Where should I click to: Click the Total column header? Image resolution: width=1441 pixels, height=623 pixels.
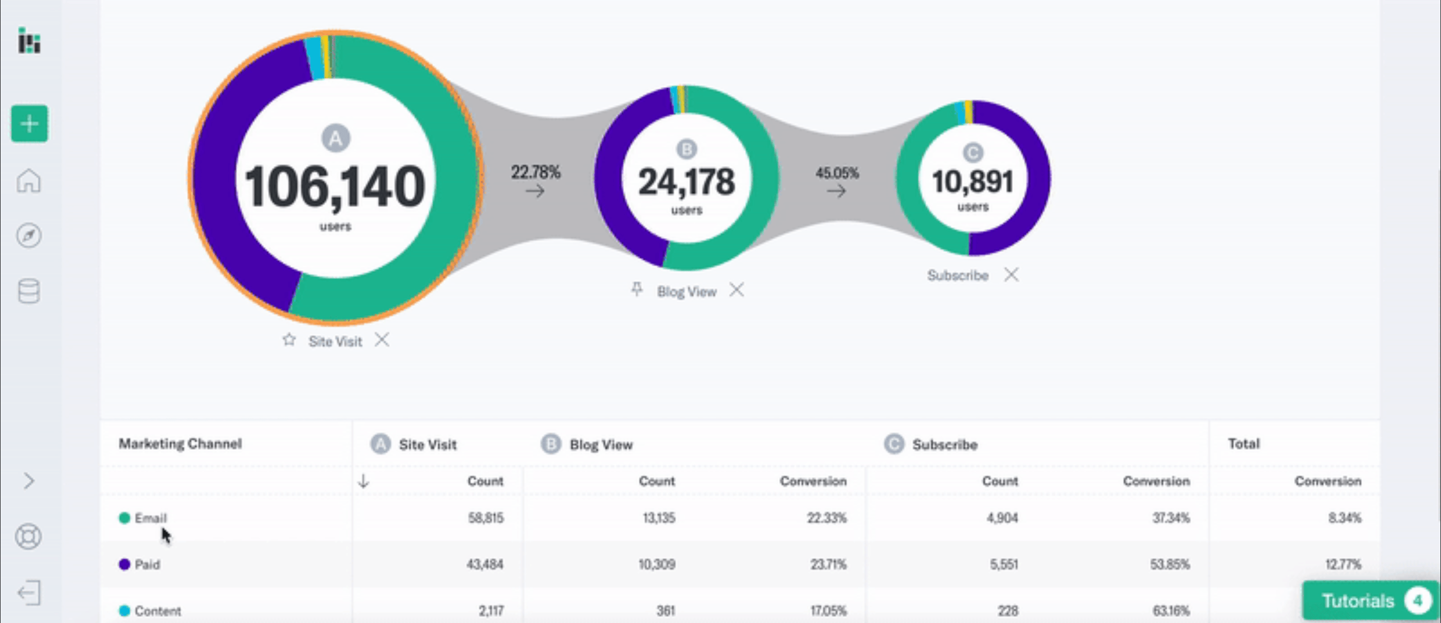click(1244, 444)
